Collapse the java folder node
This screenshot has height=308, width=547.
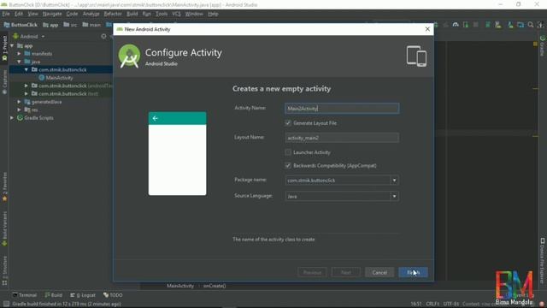coord(19,62)
